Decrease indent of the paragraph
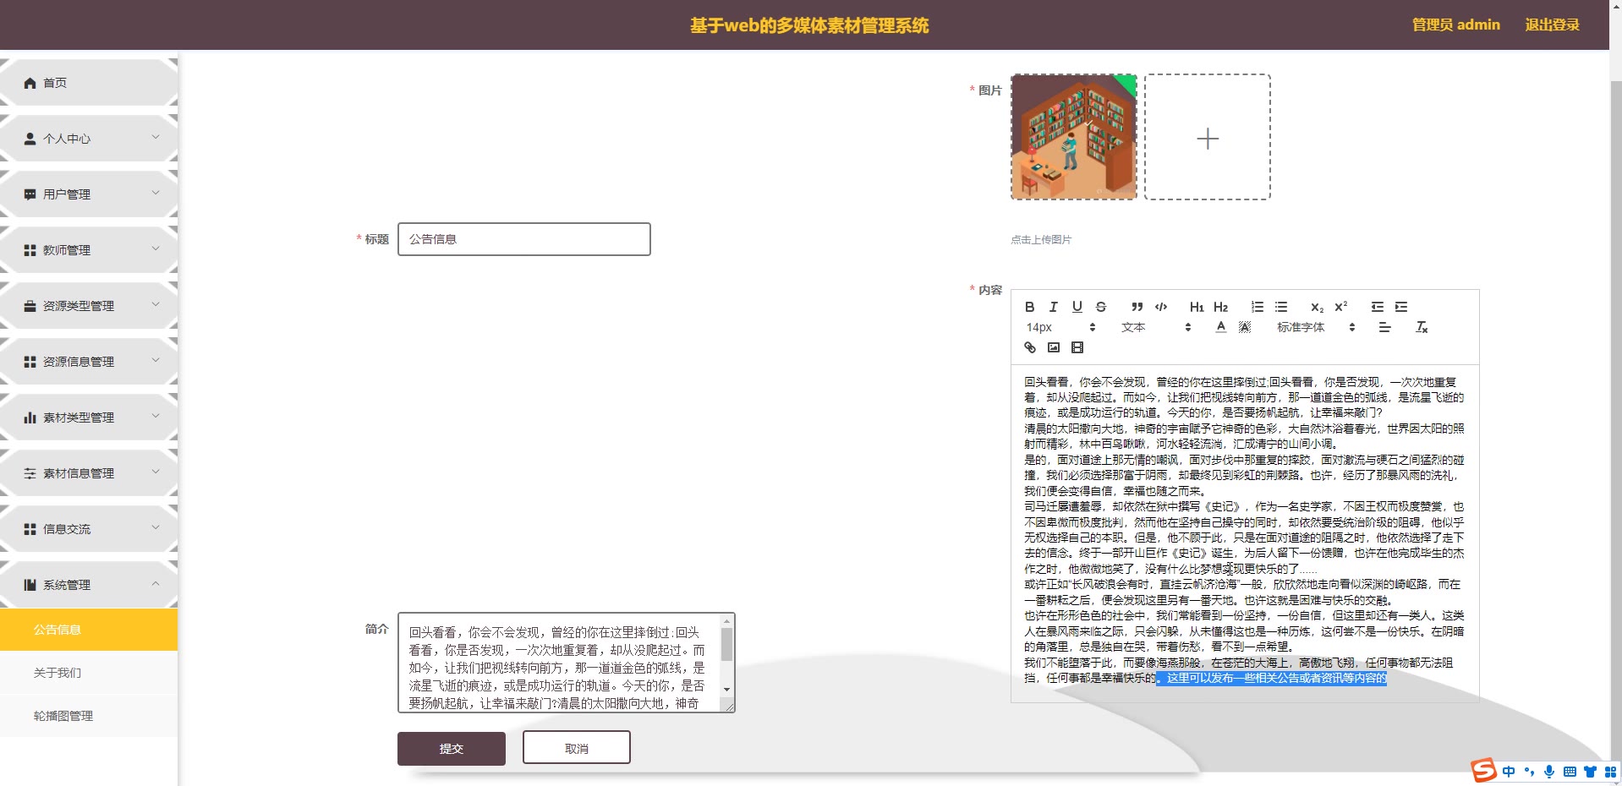1622x786 pixels. 1378,307
